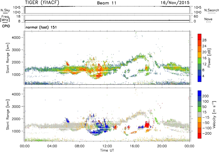Image resolution: width=219 pixels, height=152 pixels.
Task: Pick the light green 12-16 dB Power swatch
Action: (x=200, y=61)
